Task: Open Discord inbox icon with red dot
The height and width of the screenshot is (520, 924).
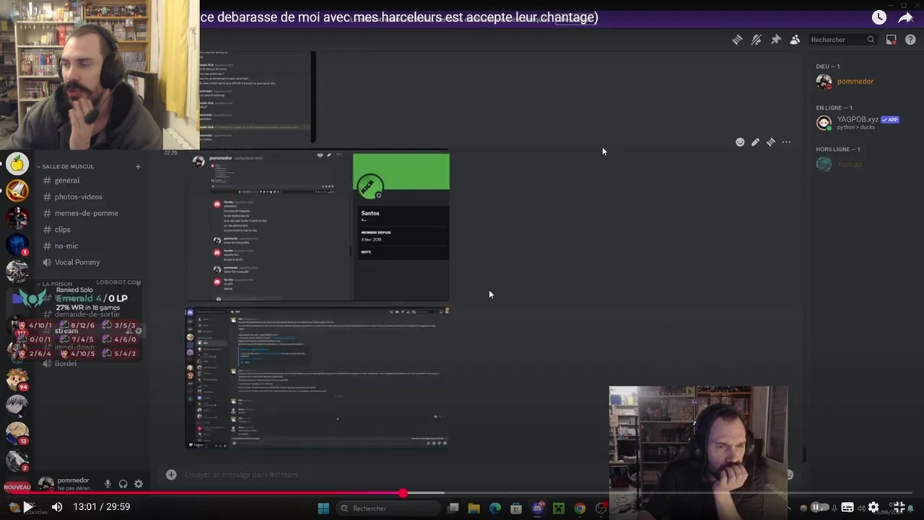Action: point(892,40)
